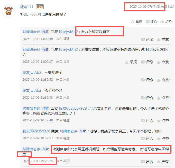175x168 pixels.
Task: Report the 不建议追高 reply via 举报
Action: tap(131, 62)
